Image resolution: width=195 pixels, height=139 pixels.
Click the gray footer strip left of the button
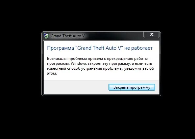pos(76,87)
